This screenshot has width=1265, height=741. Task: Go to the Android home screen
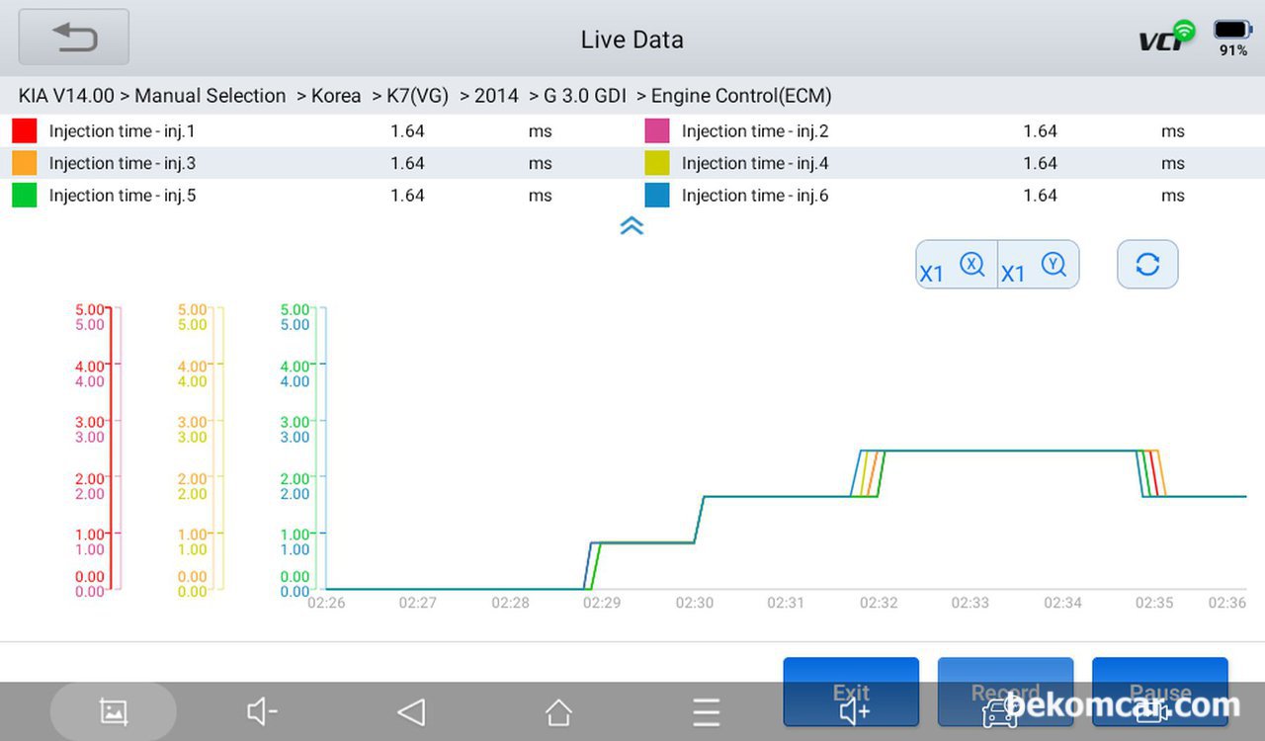[558, 711]
